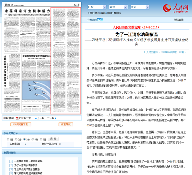Click the 《人民日报》 source link under title
Screen dimensions: 192x175
[151, 52]
